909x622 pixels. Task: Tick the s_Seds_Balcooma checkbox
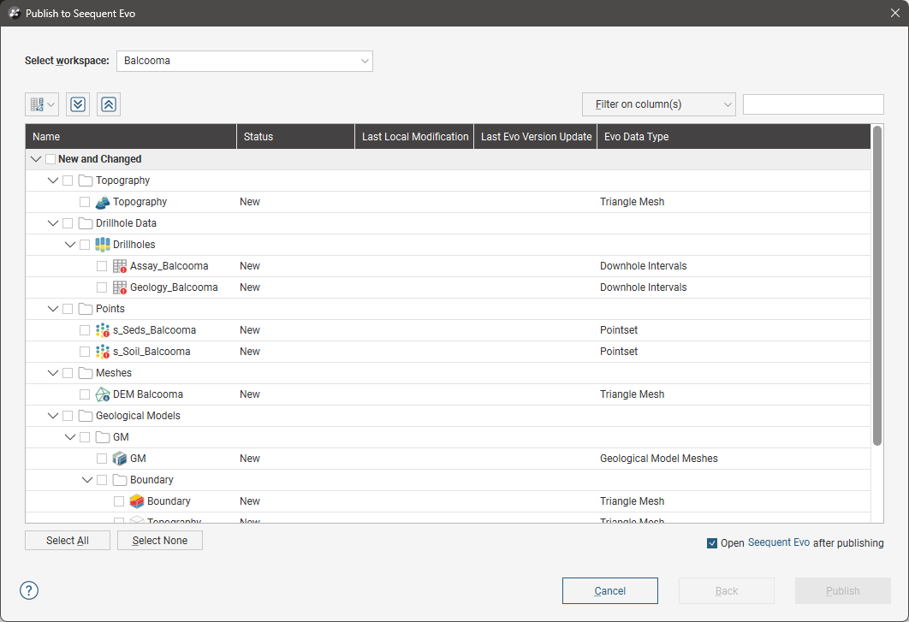[x=85, y=330]
